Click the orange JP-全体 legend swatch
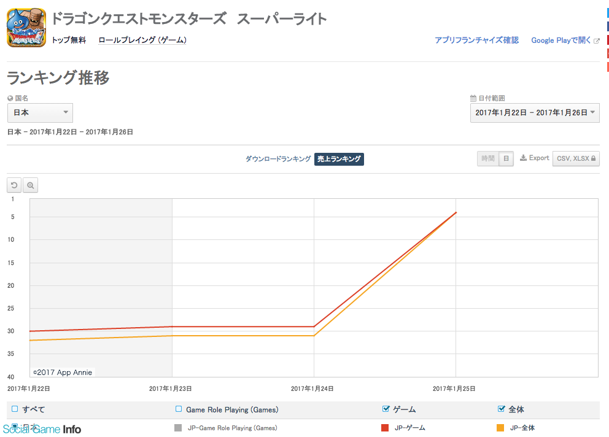 tap(500, 428)
